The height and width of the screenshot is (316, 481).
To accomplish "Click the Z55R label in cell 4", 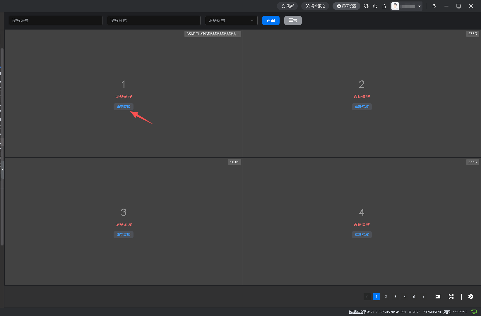I will coord(473,162).
